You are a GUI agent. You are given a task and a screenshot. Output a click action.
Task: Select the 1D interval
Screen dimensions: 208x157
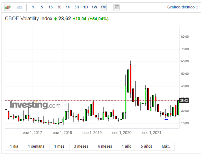click(x=86, y=7)
